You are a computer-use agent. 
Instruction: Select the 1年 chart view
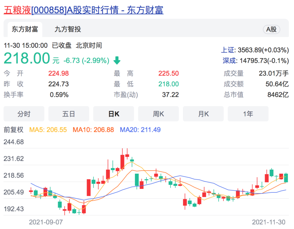[x=248, y=114]
